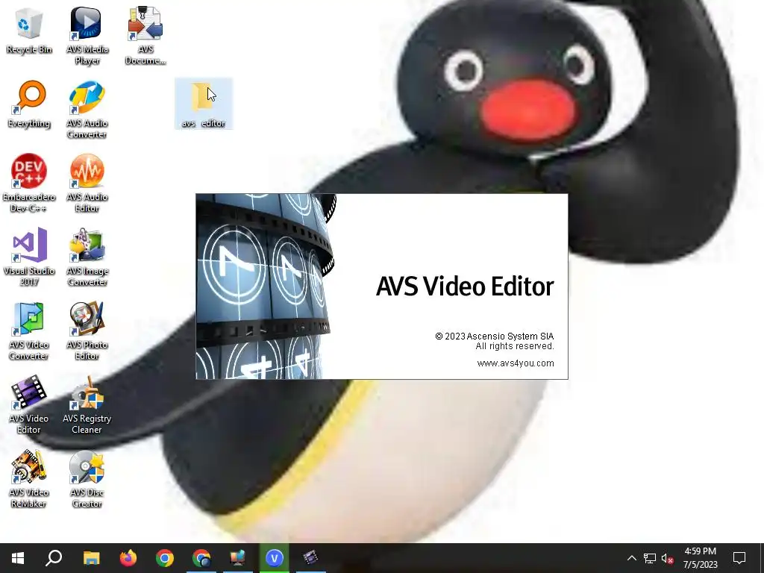This screenshot has height=573, width=764.
Task: Open AVS Disc Creator shortcut
Action: pyautogui.click(x=87, y=478)
